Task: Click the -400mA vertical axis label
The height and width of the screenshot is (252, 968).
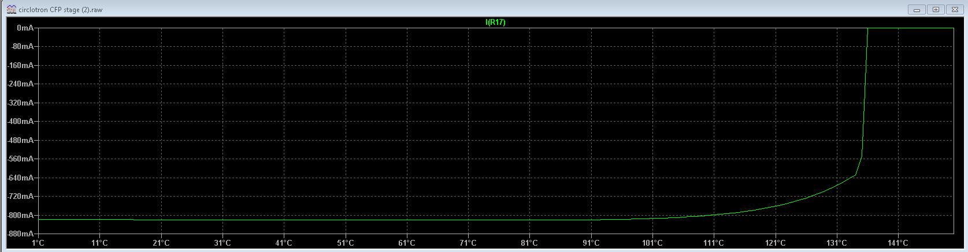Action: 21,121
